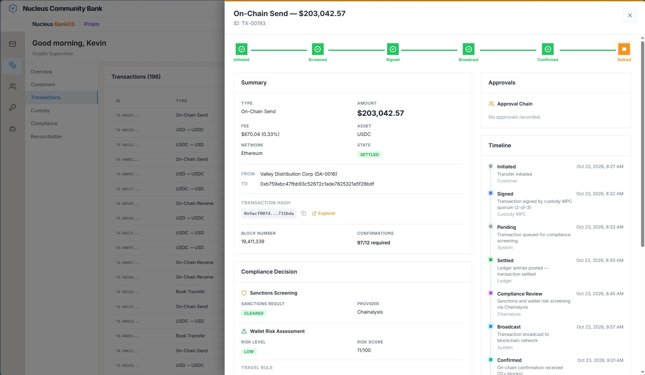The width and height of the screenshot is (645, 375).
Task: Click the SETTLED state badge
Action: (x=369, y=155)
